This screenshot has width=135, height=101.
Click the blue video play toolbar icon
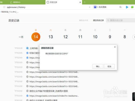click(127, 7)
